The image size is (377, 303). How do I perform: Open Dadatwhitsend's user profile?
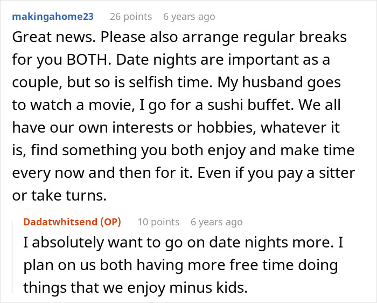point(61,222)
